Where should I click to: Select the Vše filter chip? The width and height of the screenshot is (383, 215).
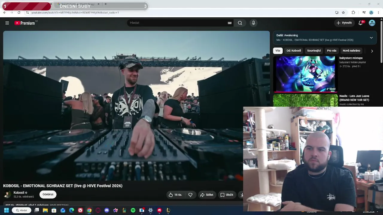pyautogui.click(x=278, y=51)
